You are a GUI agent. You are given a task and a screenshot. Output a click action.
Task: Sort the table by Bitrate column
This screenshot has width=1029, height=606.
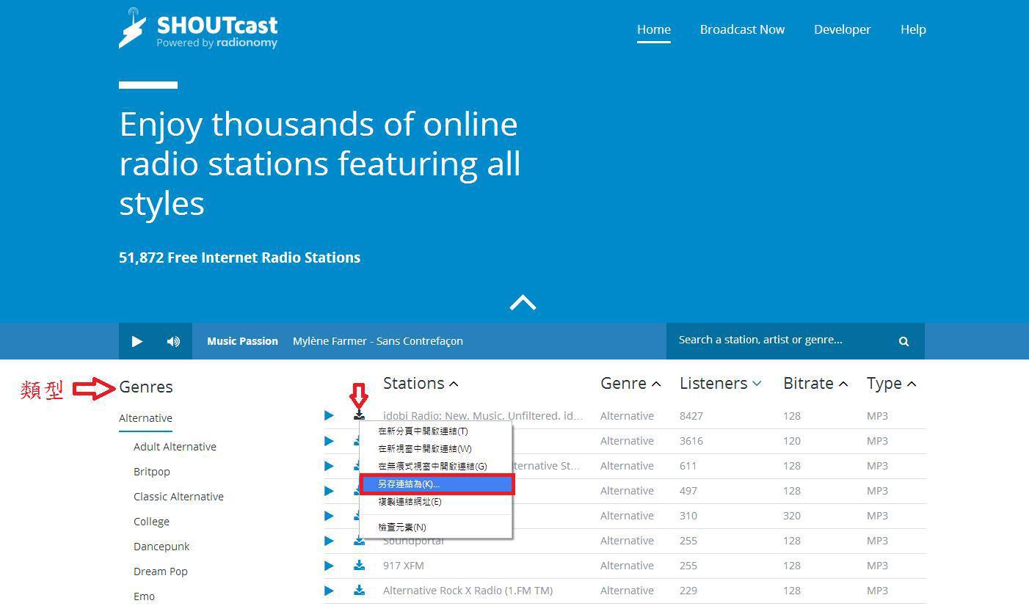point(815,384)
